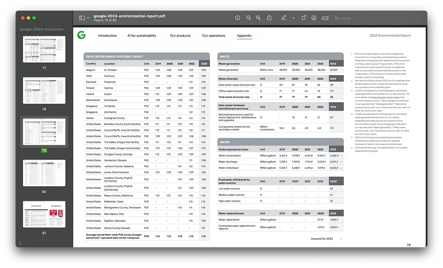Select page 77 thumbnail
Viewport: 443px width, 268px height.
44,49
